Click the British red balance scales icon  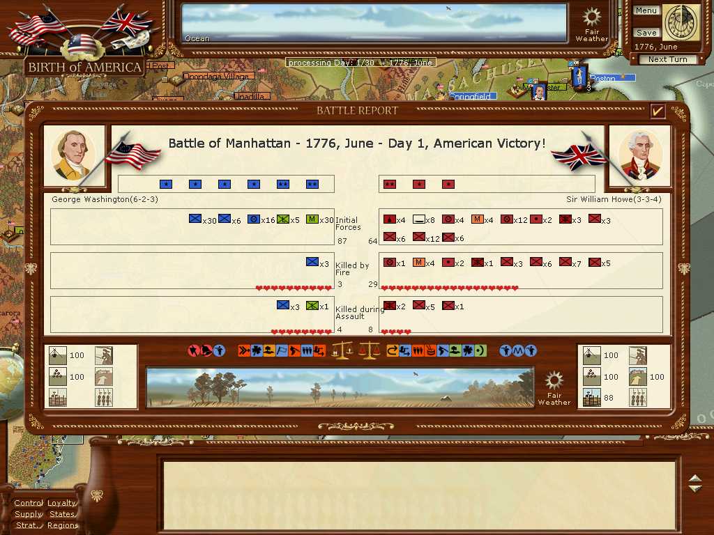[370, 350]
